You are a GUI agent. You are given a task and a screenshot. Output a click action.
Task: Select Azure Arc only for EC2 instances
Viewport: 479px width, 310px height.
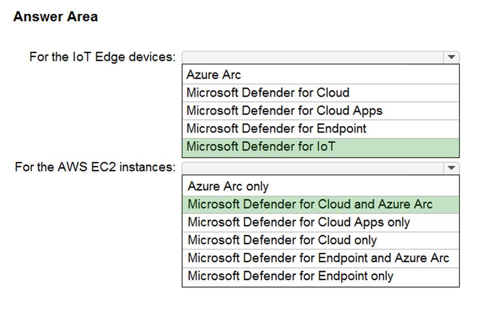228,186
